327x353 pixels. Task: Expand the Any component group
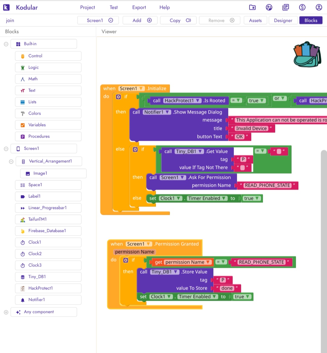pos(6,312)
